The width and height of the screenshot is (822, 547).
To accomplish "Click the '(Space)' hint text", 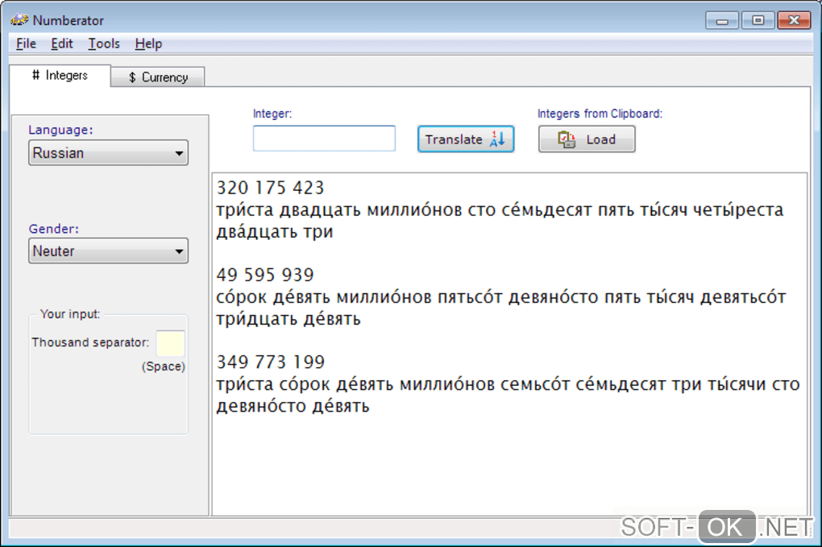I will (x=163, y=367).
